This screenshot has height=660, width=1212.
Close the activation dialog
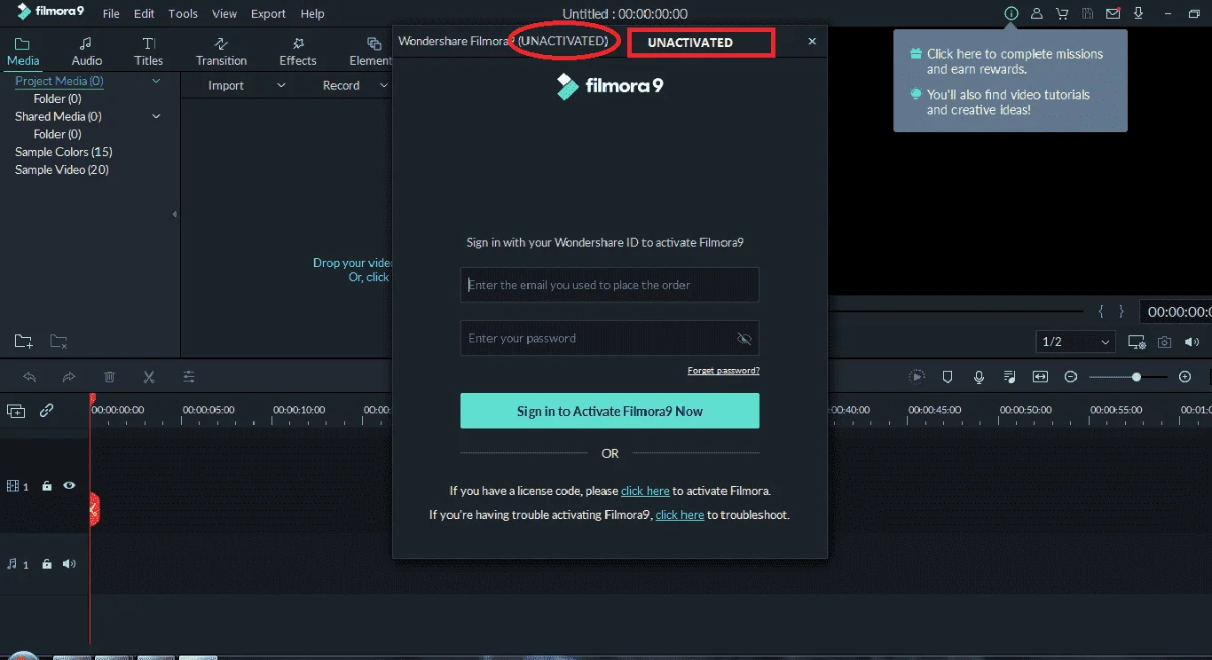pyautogui.click(x=812, y=42)
